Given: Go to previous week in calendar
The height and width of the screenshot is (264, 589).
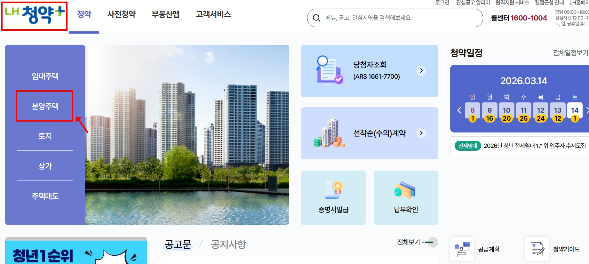Looking at the screenshot, I should (459, 110).
